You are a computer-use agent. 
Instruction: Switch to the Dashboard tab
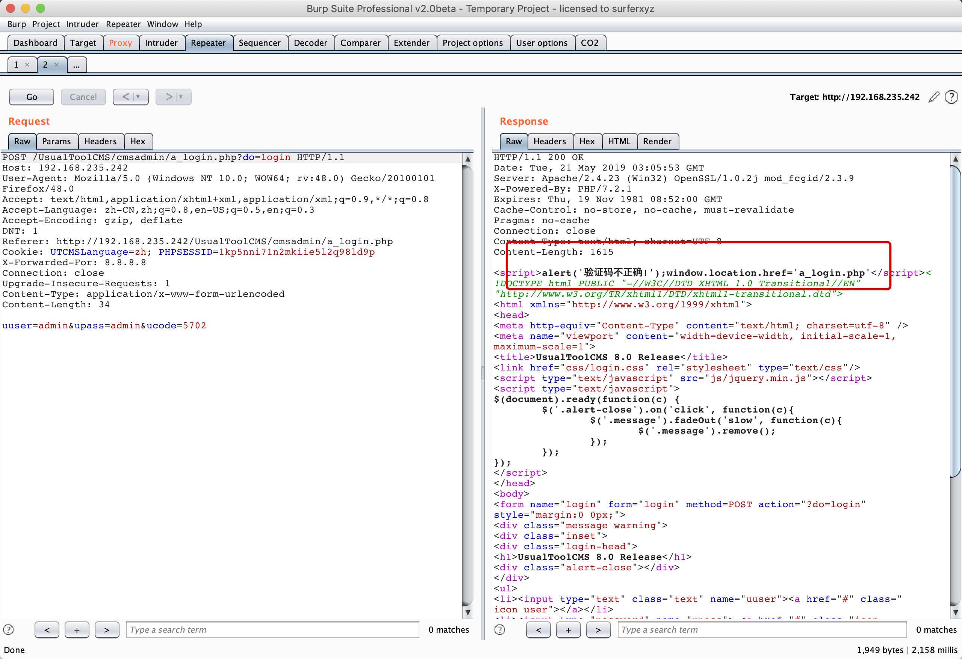tap(36, 43)
